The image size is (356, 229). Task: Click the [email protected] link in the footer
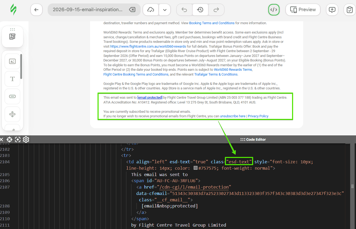coord(150,98)
